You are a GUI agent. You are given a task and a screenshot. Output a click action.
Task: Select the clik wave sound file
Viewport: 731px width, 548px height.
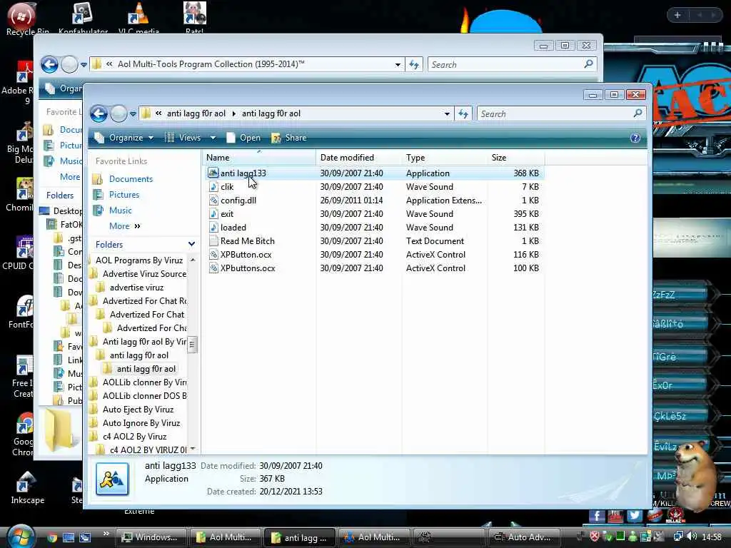coord(226,187)
